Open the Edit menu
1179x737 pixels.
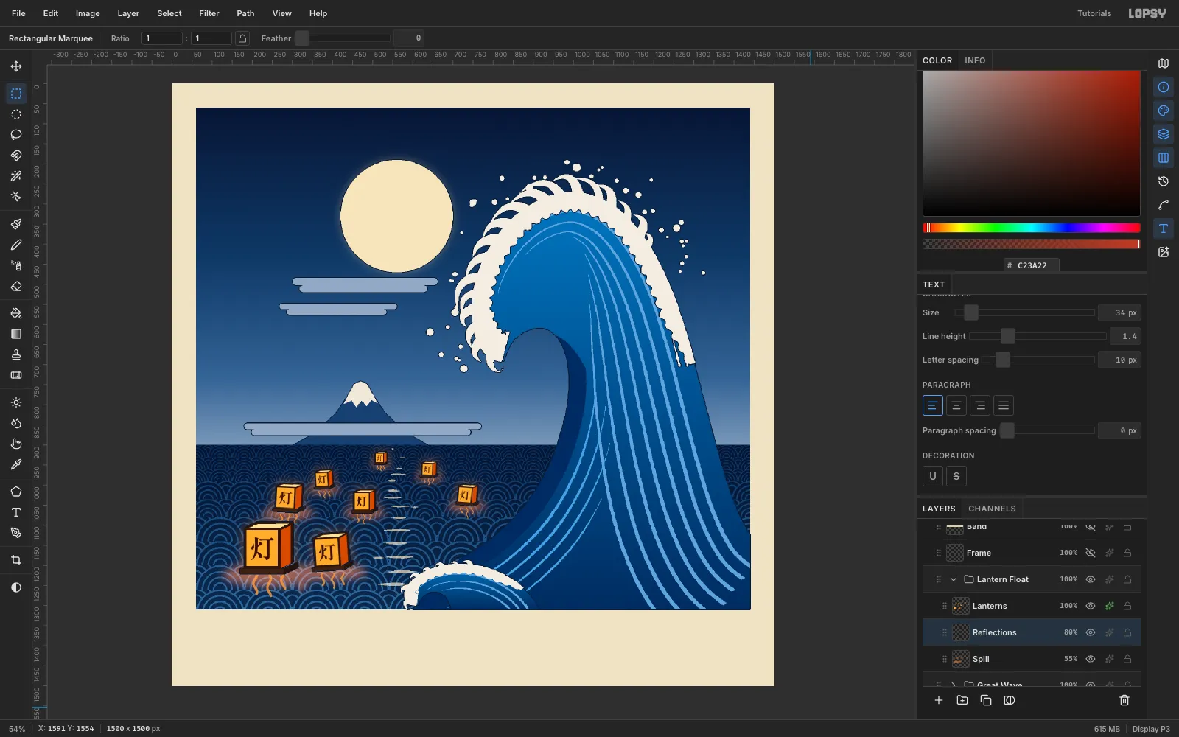(x=51, y=13)
